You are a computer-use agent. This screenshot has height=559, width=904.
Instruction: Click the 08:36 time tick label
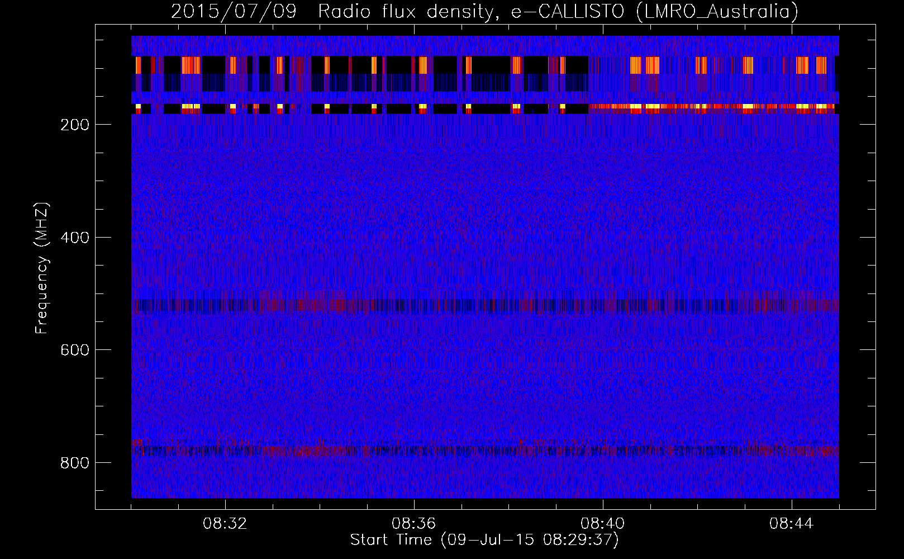tap(414, 524)
